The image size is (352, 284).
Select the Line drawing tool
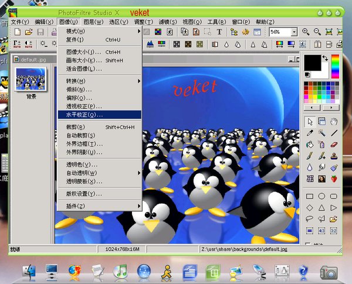click(x=333, y=132)
